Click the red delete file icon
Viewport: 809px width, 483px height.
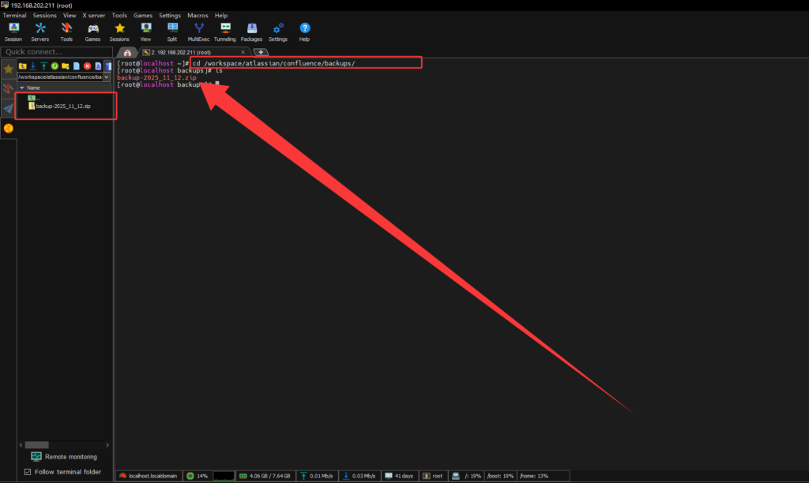click(87, 66)
